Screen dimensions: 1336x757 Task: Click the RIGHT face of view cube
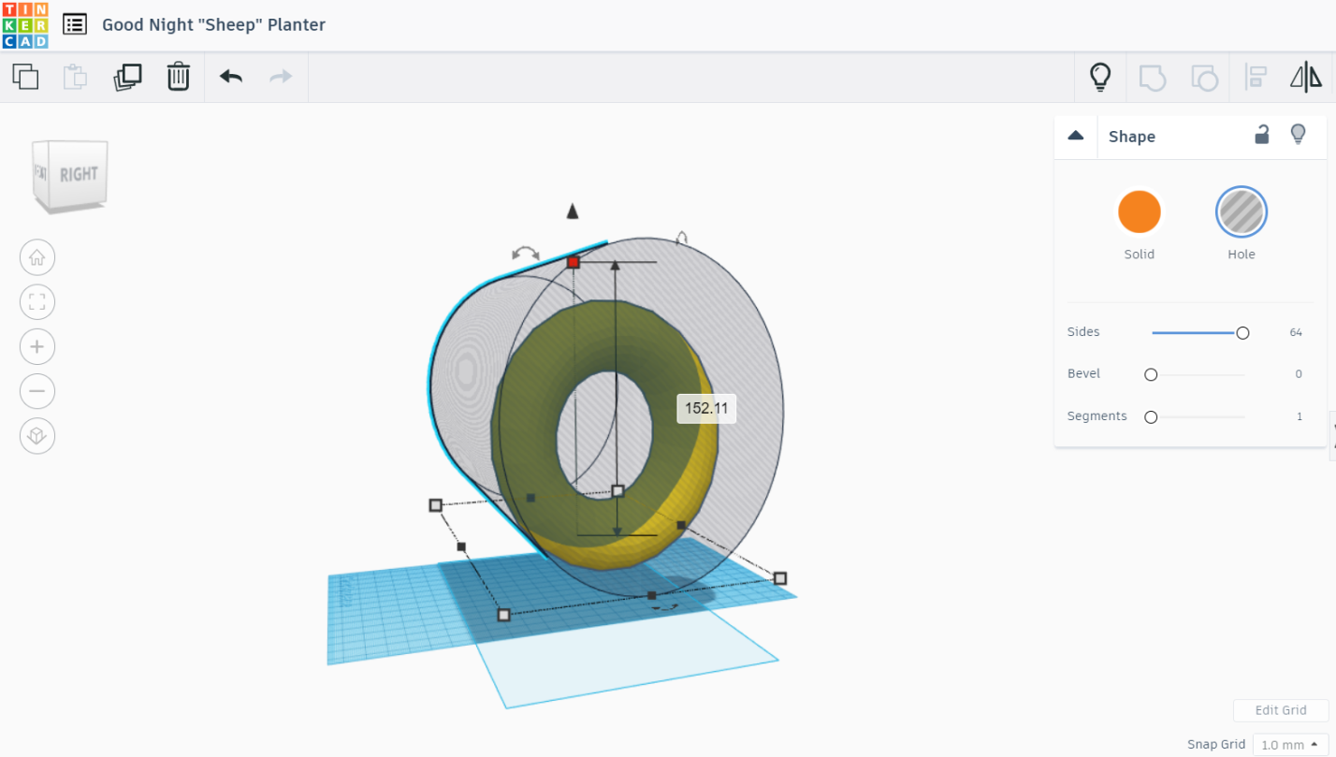coord(79,174)
